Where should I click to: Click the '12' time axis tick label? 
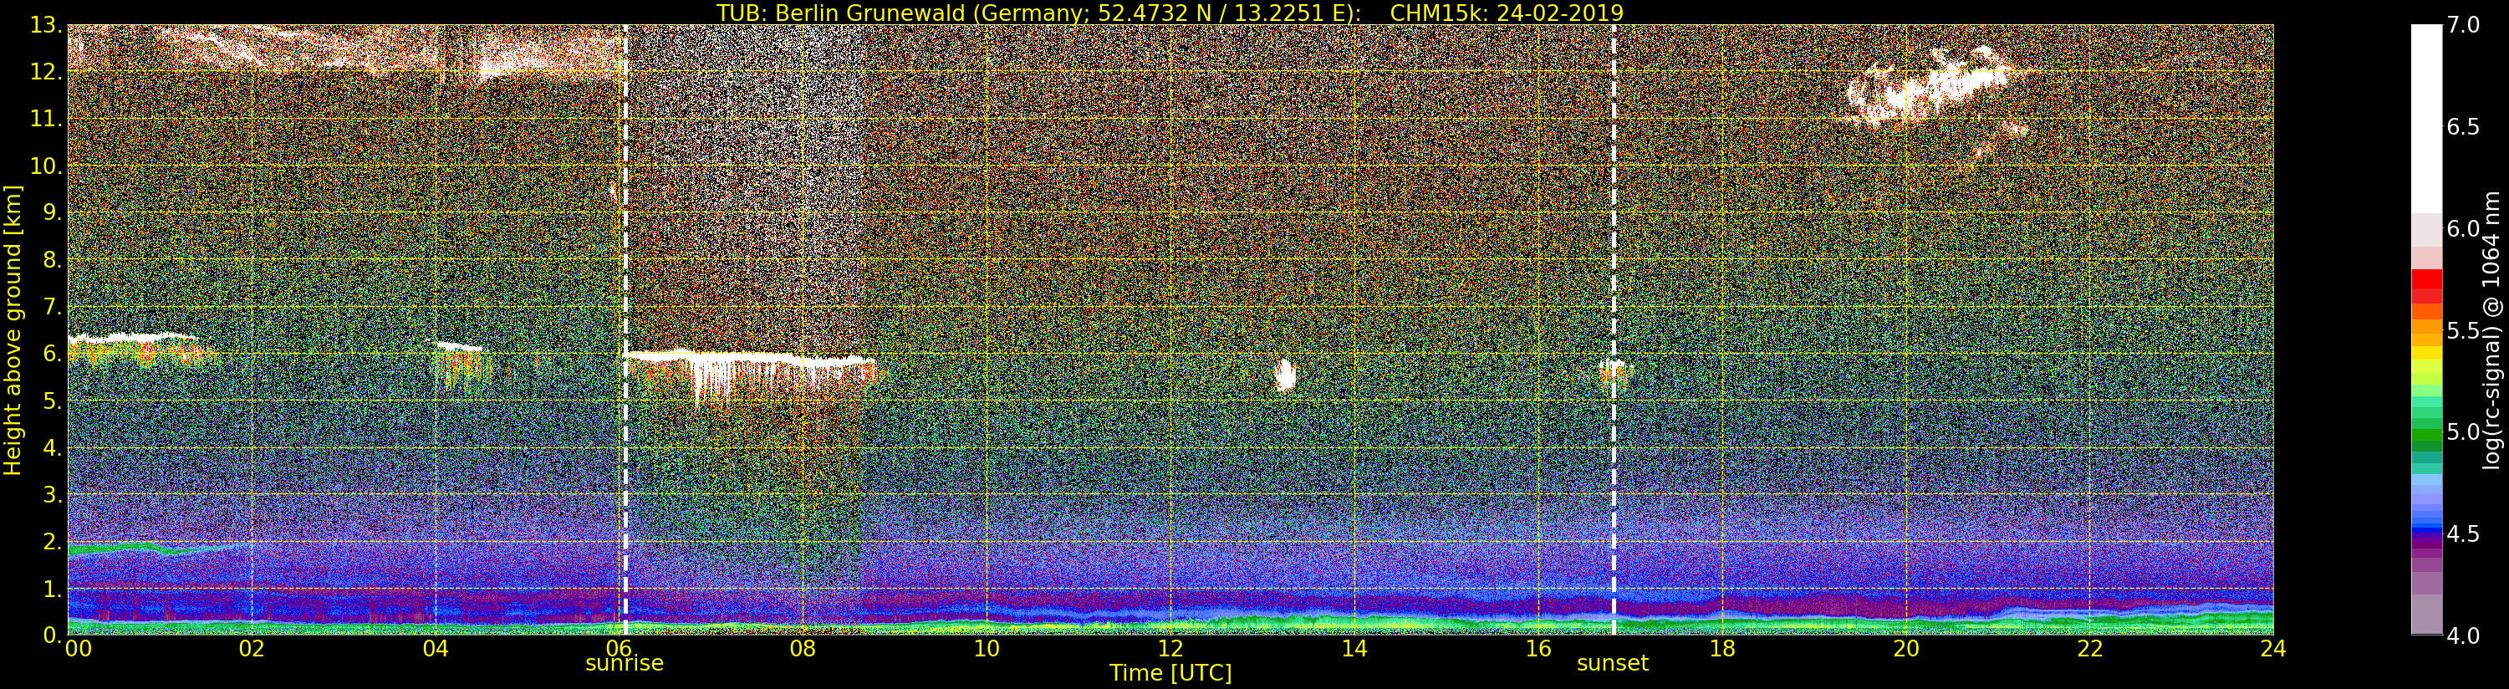pos(1170,649)
